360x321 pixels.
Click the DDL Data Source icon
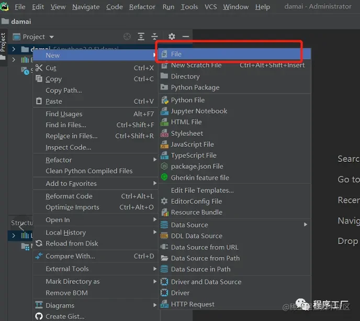pyautogui.click(x=164, y=236)
